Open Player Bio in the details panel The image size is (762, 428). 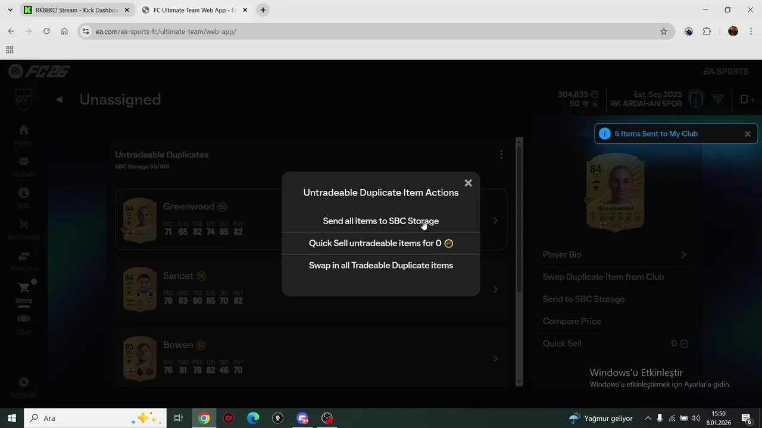tap(615, 254)
